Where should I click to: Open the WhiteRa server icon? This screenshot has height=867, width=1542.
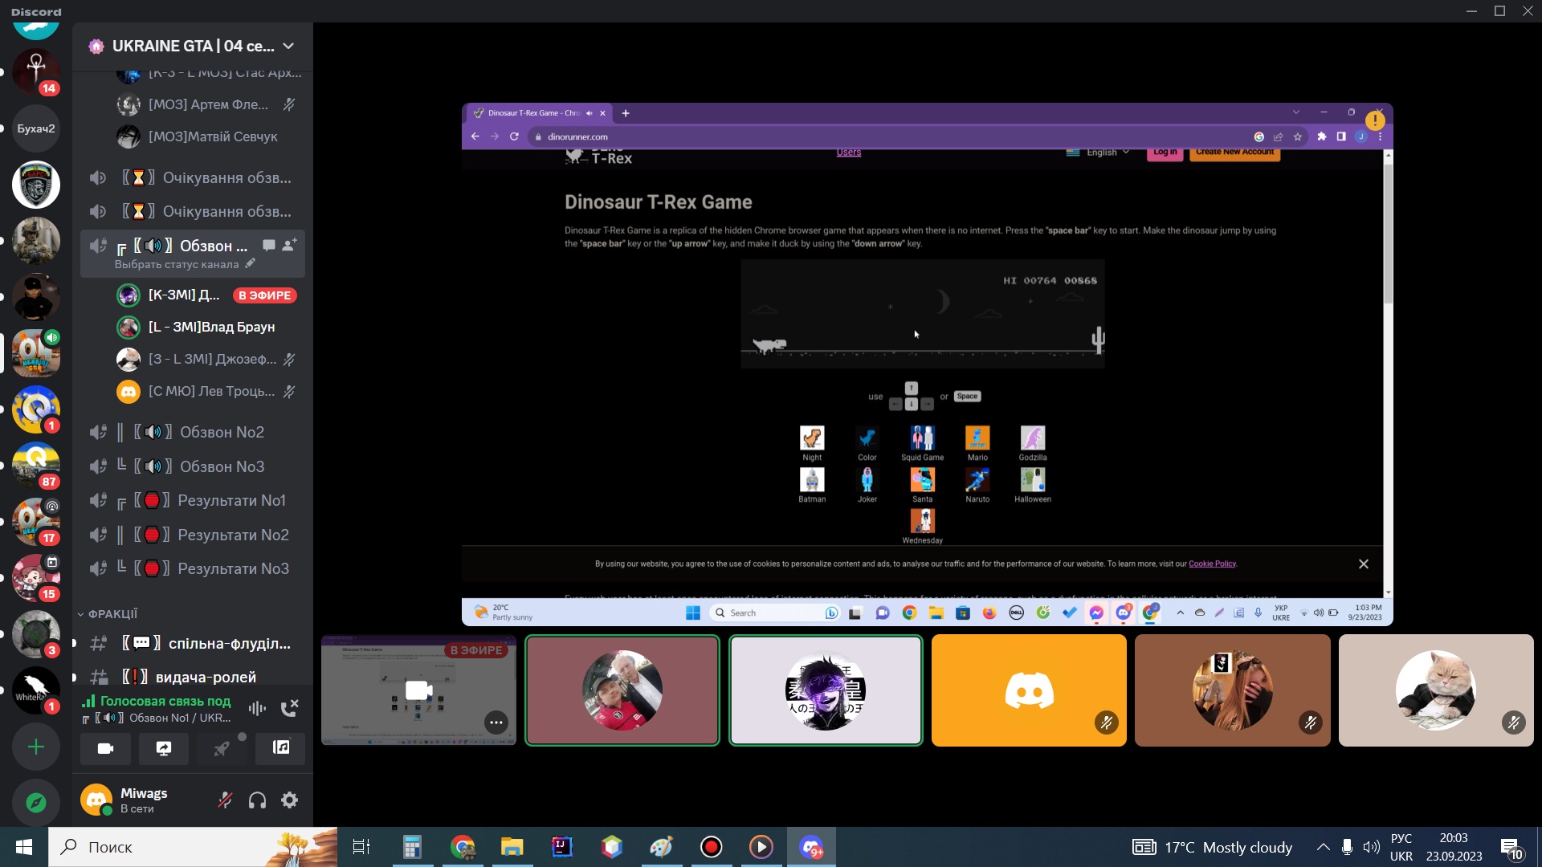click(36, 690)
